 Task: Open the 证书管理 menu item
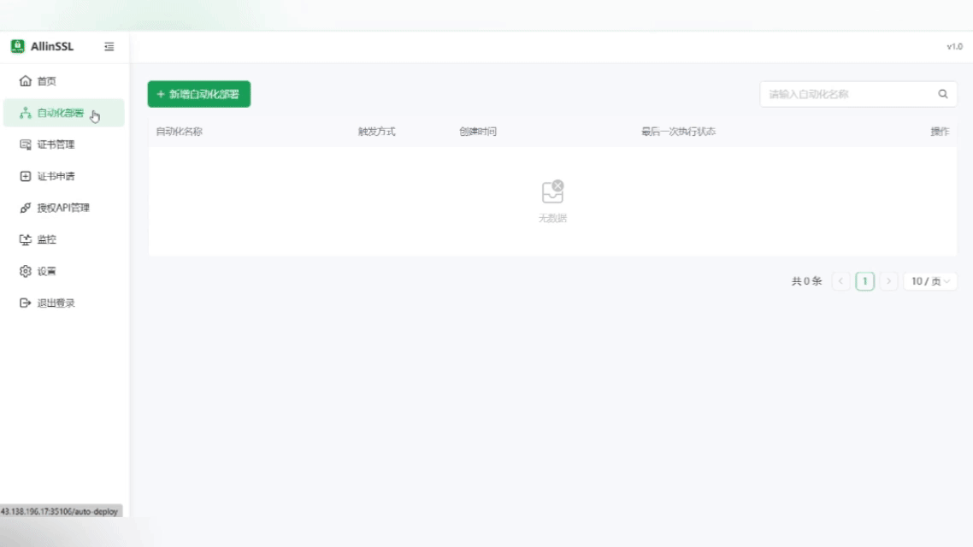[56, 144]
